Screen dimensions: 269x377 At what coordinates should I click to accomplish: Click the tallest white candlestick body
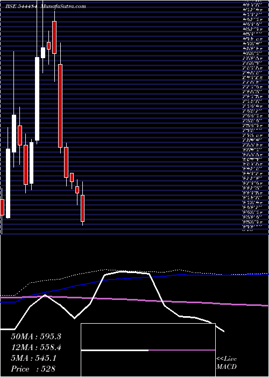point(37,99)
